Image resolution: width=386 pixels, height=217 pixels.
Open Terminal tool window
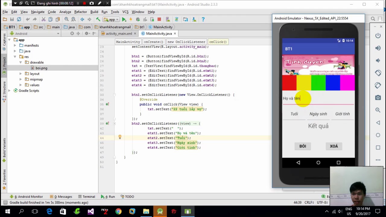(x=87, y=197)
